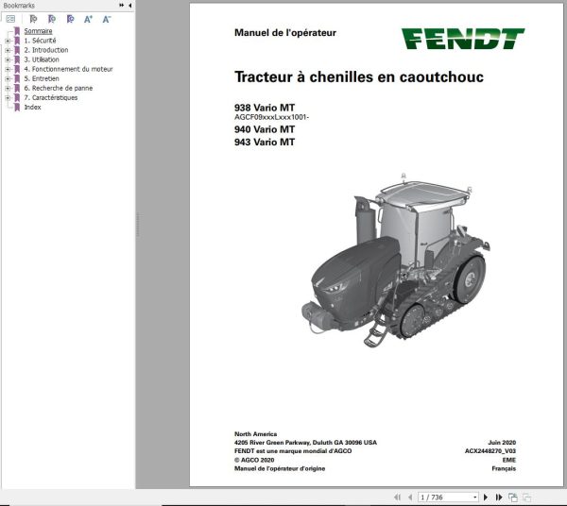Viewport: 567px width, 506px height.
Task: Expand the 4. Fonctionnement du moteur bookmark
Action: pyautogui.click(x=8, y=69)
